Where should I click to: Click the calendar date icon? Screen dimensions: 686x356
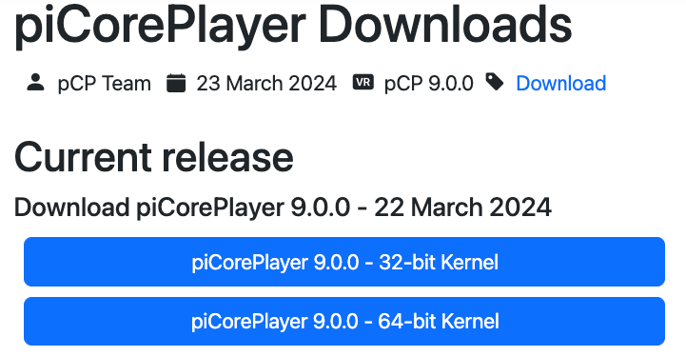pos(176,83)
